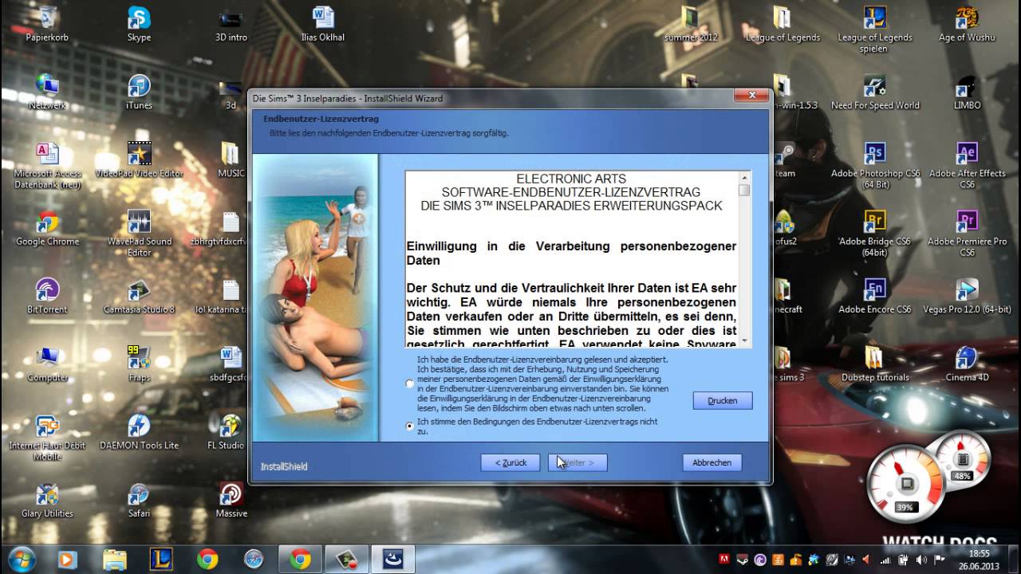Open sbdfgcsfd Word document icon
1021x574 pixels.
tap(231, 364)
